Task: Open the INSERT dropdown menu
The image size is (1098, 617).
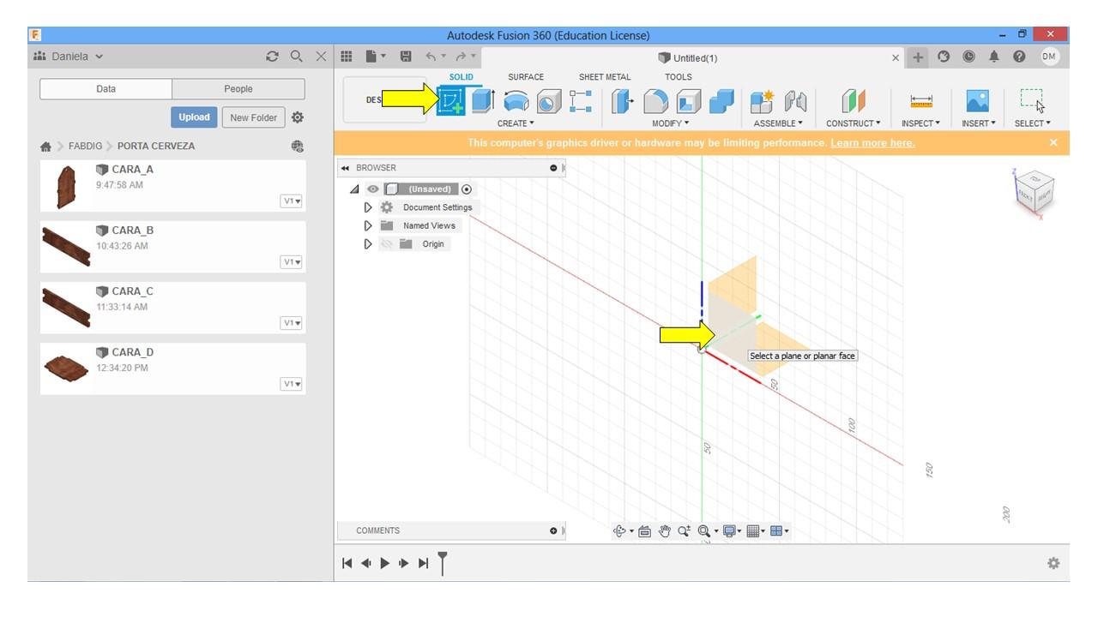Action: click(x=978, y=123)
